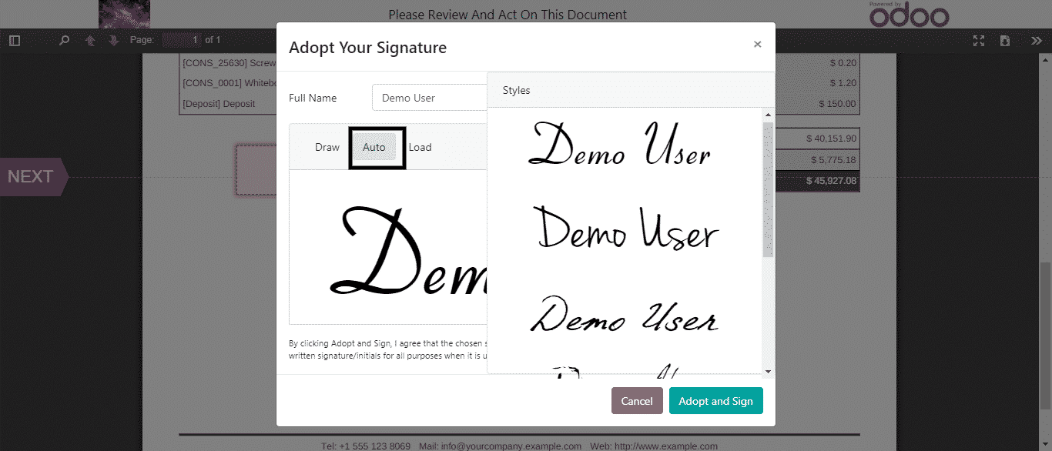This screenshot has height=451, width=1052.
Task: Open the find-in-document search icon
Action: point(65,40)
